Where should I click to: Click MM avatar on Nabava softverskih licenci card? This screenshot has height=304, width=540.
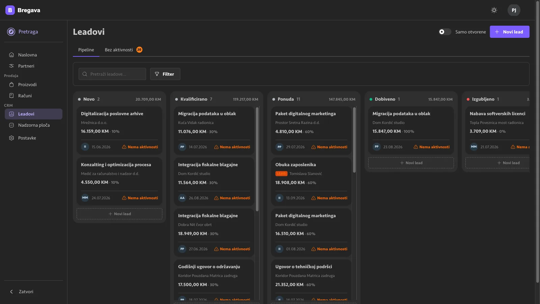click(x=474, y=147)
